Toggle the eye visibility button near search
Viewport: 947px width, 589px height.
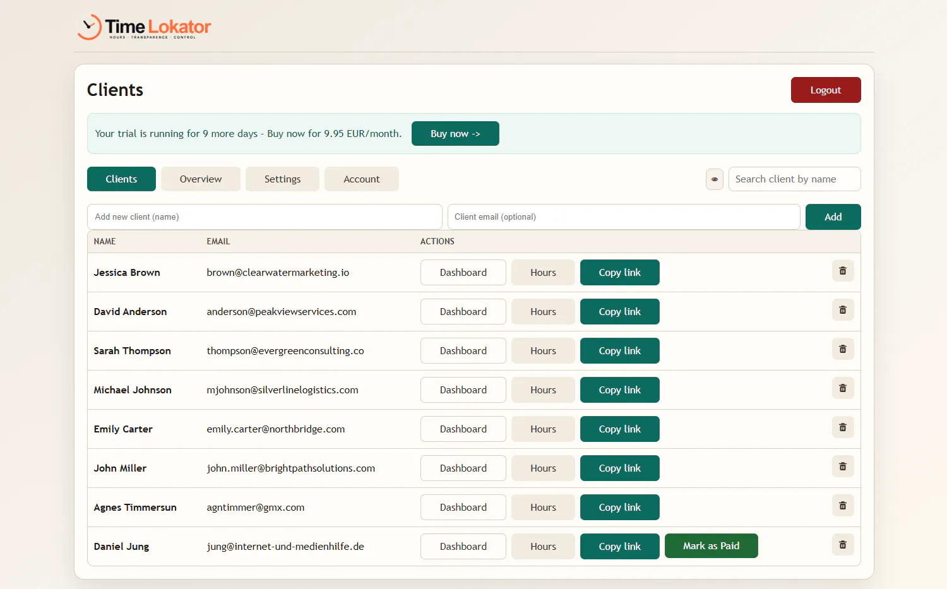click(x=715, y=179)
